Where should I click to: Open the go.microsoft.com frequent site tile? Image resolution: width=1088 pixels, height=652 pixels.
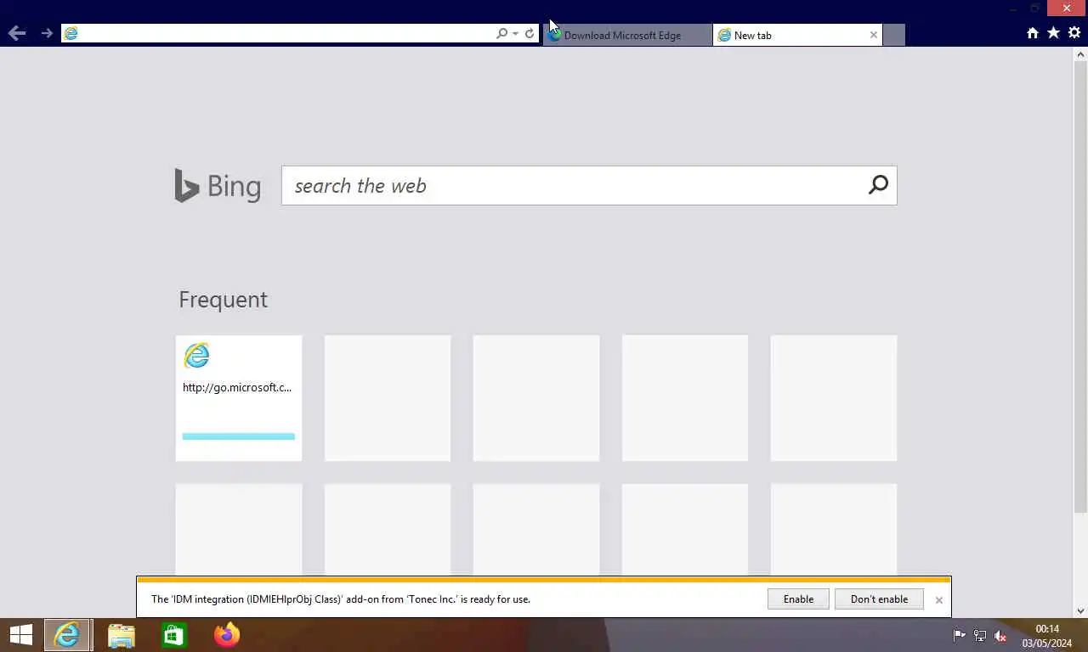pyautogui.click(x=239, y=398)
